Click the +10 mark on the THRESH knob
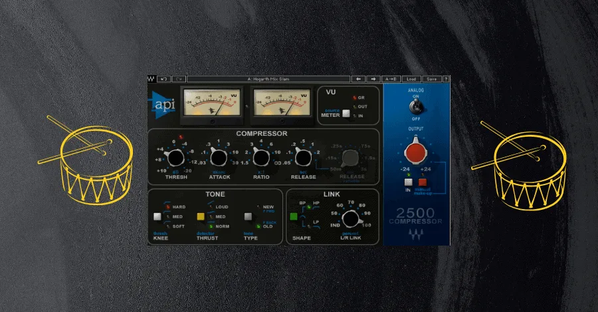The image size is (598, 312). 161,171
